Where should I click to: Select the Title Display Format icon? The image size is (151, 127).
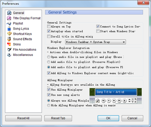9,18
